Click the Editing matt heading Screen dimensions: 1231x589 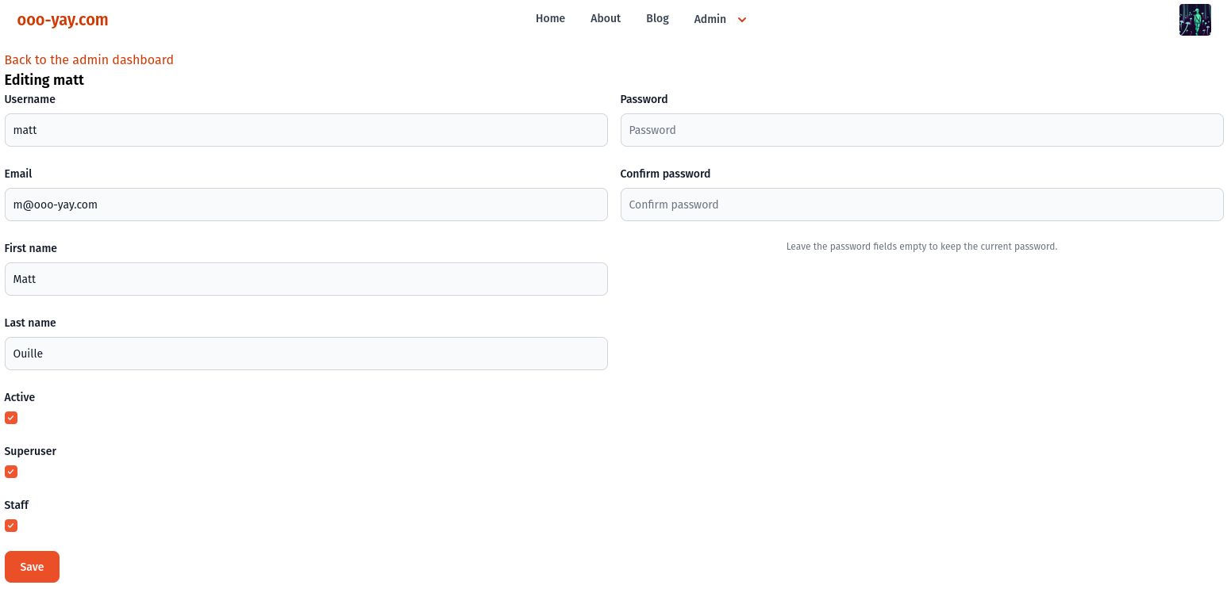[44, 80]
